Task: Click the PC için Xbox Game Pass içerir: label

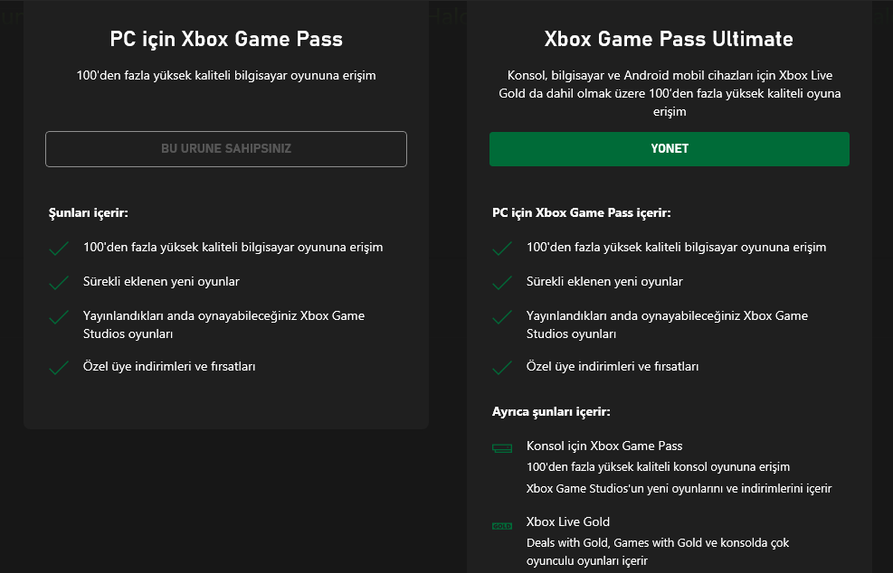Action: (x=582, y=212)
